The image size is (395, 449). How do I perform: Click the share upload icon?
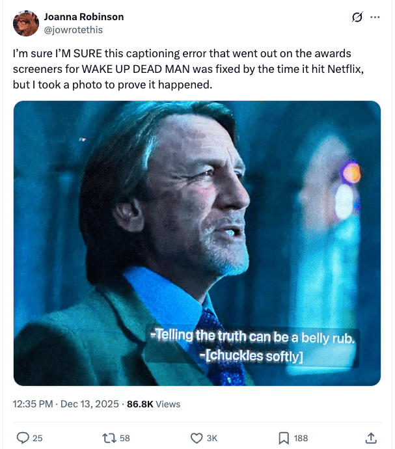pos(372,438)
